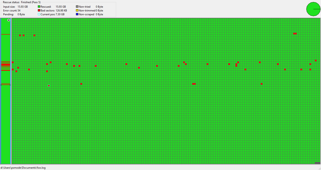
Task: Click the Current pos value '7.30 GB'
Action: tap(60, 14)
